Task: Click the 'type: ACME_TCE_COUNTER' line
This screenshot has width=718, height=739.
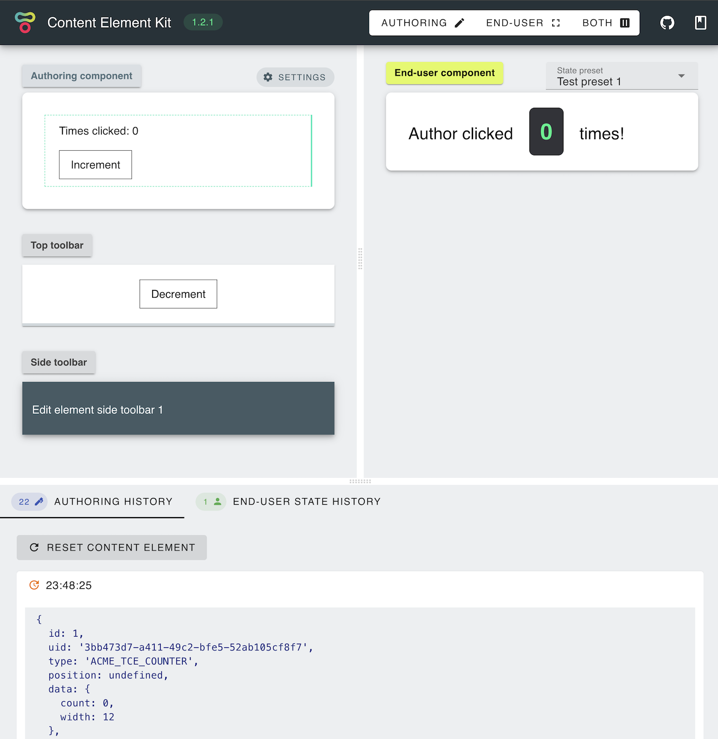Action: (123, 661)
